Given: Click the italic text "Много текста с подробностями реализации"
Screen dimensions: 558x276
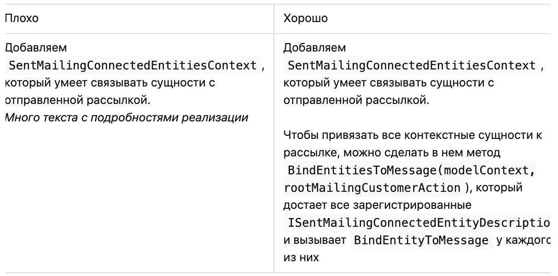Looking at the screenshot, I should (x=127, y=118).
